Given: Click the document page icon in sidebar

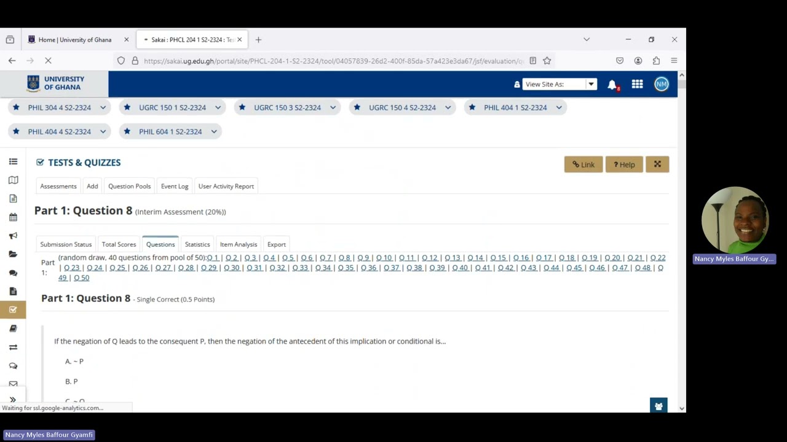Looking at the screenshot, I should pyautogui.click(x=13, y=198).
